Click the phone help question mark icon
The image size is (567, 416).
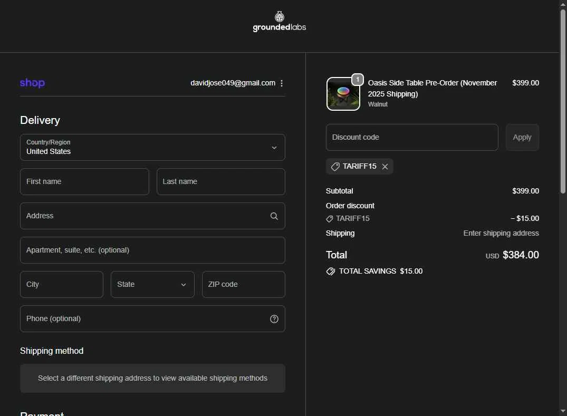(x=274, y=319)
